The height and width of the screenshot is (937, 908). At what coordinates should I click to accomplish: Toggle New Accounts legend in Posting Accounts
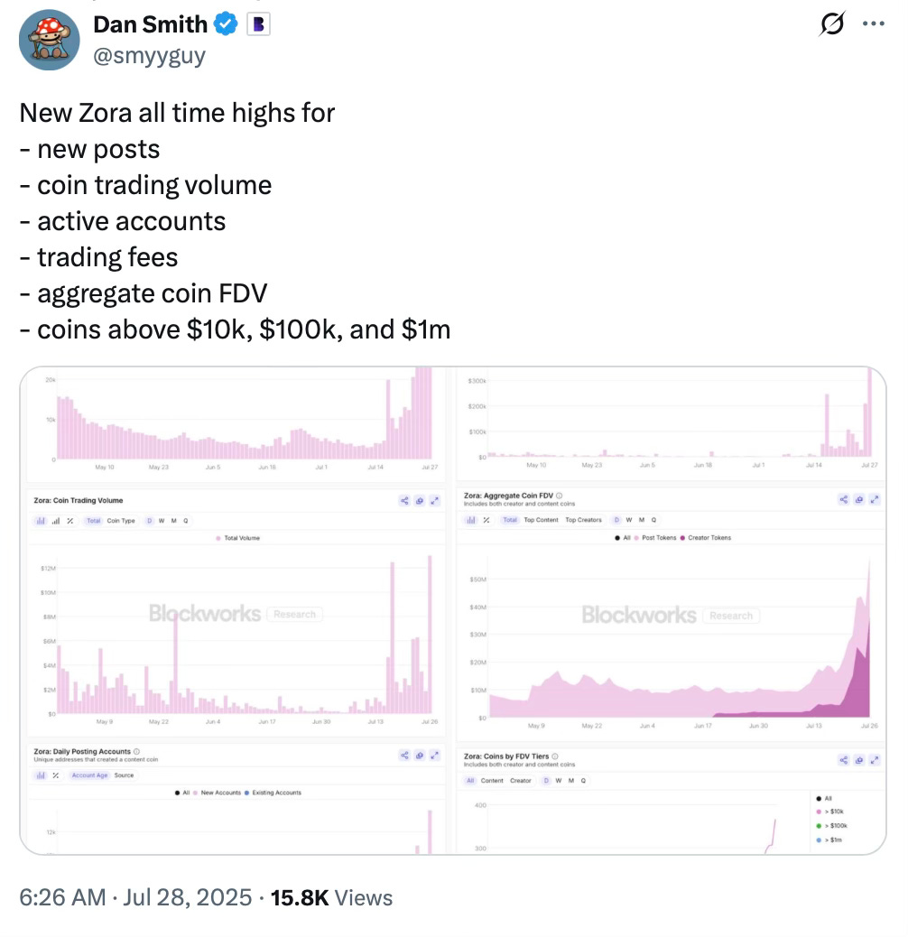pyautogui.click(x=217, y=793)
